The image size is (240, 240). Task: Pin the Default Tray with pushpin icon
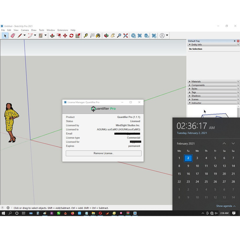click(x=235, y=41)
